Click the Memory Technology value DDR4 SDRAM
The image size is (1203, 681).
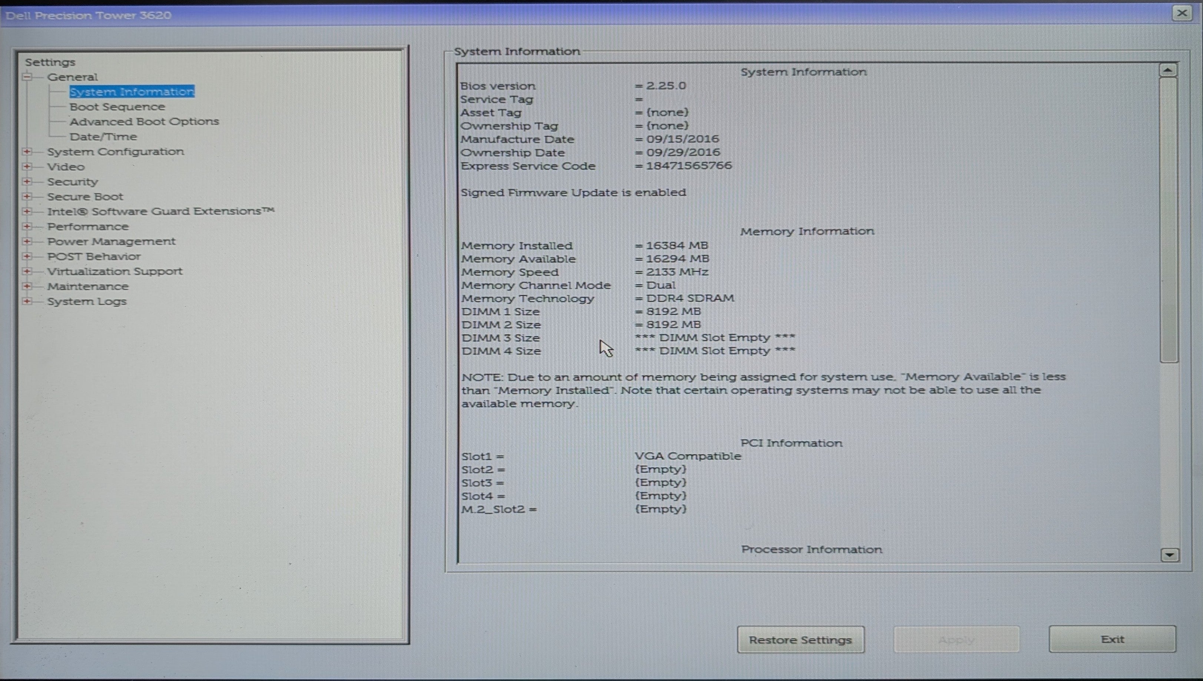[x=690, y=298]
